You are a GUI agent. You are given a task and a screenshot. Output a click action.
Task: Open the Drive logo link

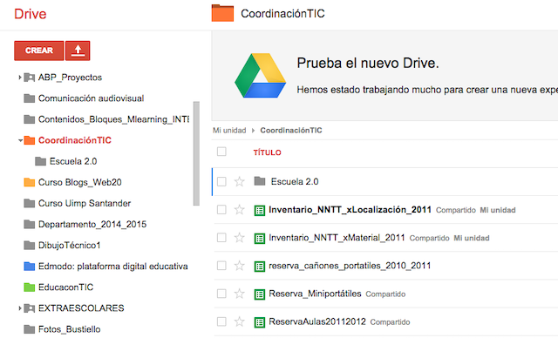click(31, 14)
